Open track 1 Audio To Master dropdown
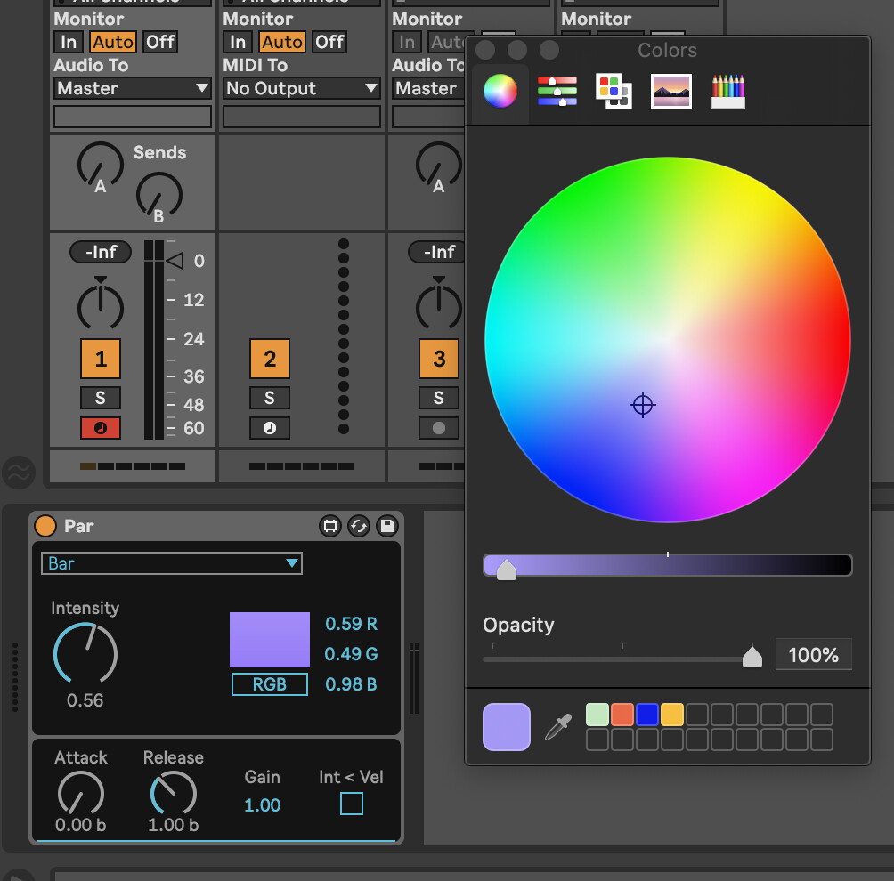The width and height of the screenshot is (894, 881). [132, 88]
